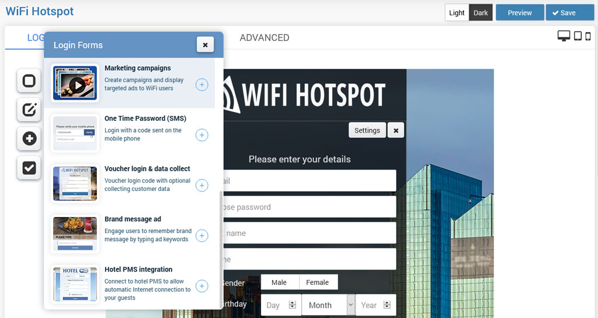Add the Marketing campaigns login form
The width and height of the screenshot is (598, 318).
tap(201, 85)
